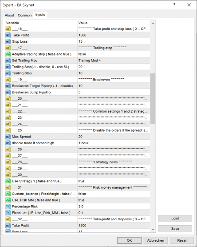Edit the Trailing Stop value 20
The image size is (197, 247).
(x=114, y=67)
